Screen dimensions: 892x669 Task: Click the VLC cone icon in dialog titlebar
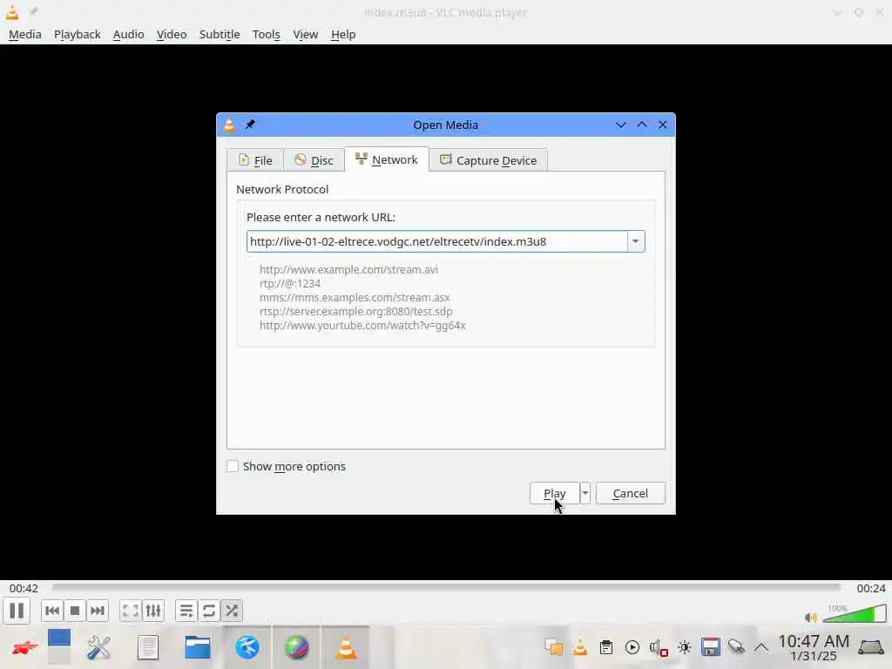coord(229,125)
